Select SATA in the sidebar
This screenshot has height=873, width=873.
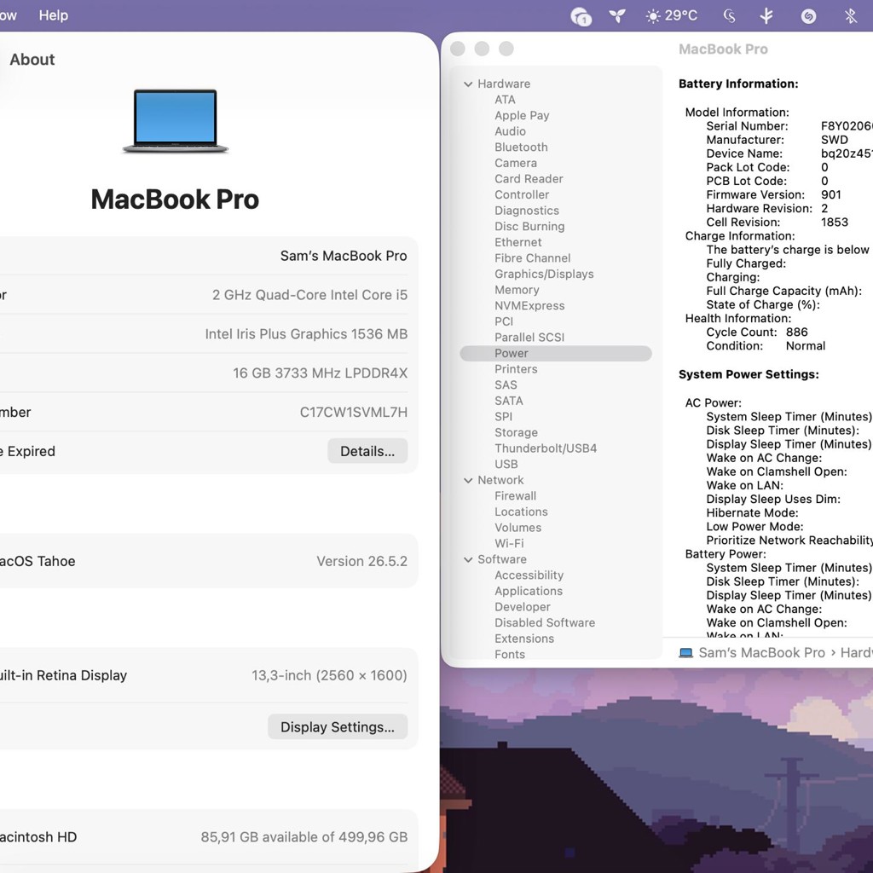point(508,401)
